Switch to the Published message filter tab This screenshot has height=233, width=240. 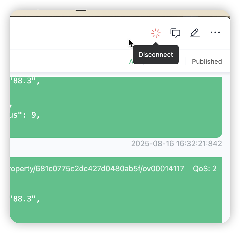point(207,62)
